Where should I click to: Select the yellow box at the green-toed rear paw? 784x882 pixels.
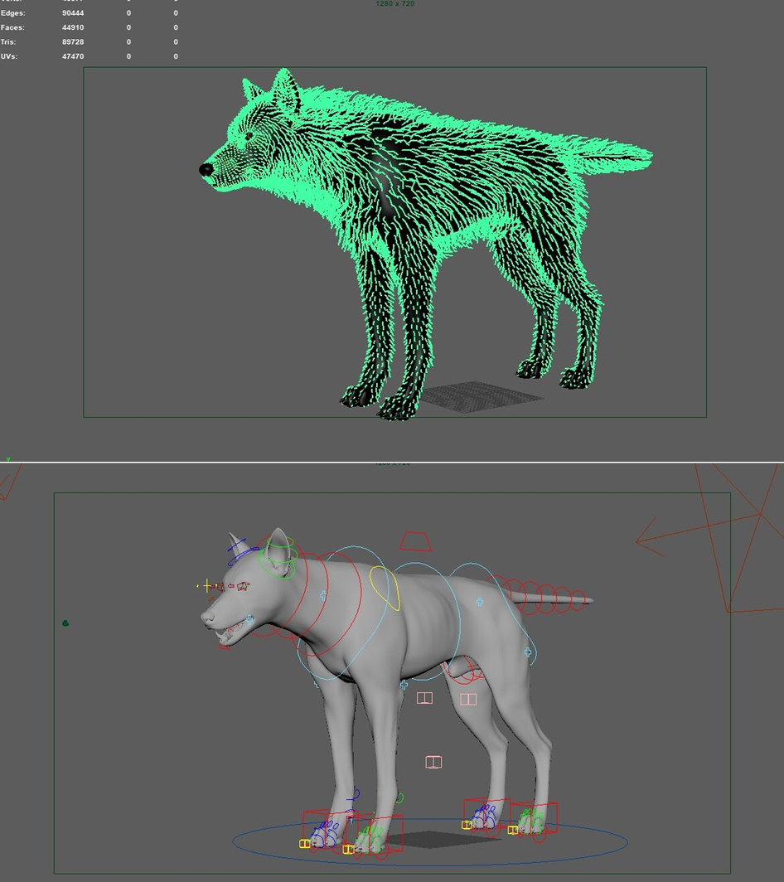point(512,830)
